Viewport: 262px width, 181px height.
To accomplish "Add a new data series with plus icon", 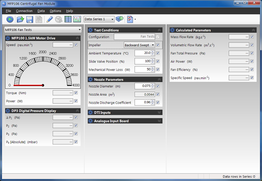I will click(x=119, y=19).
